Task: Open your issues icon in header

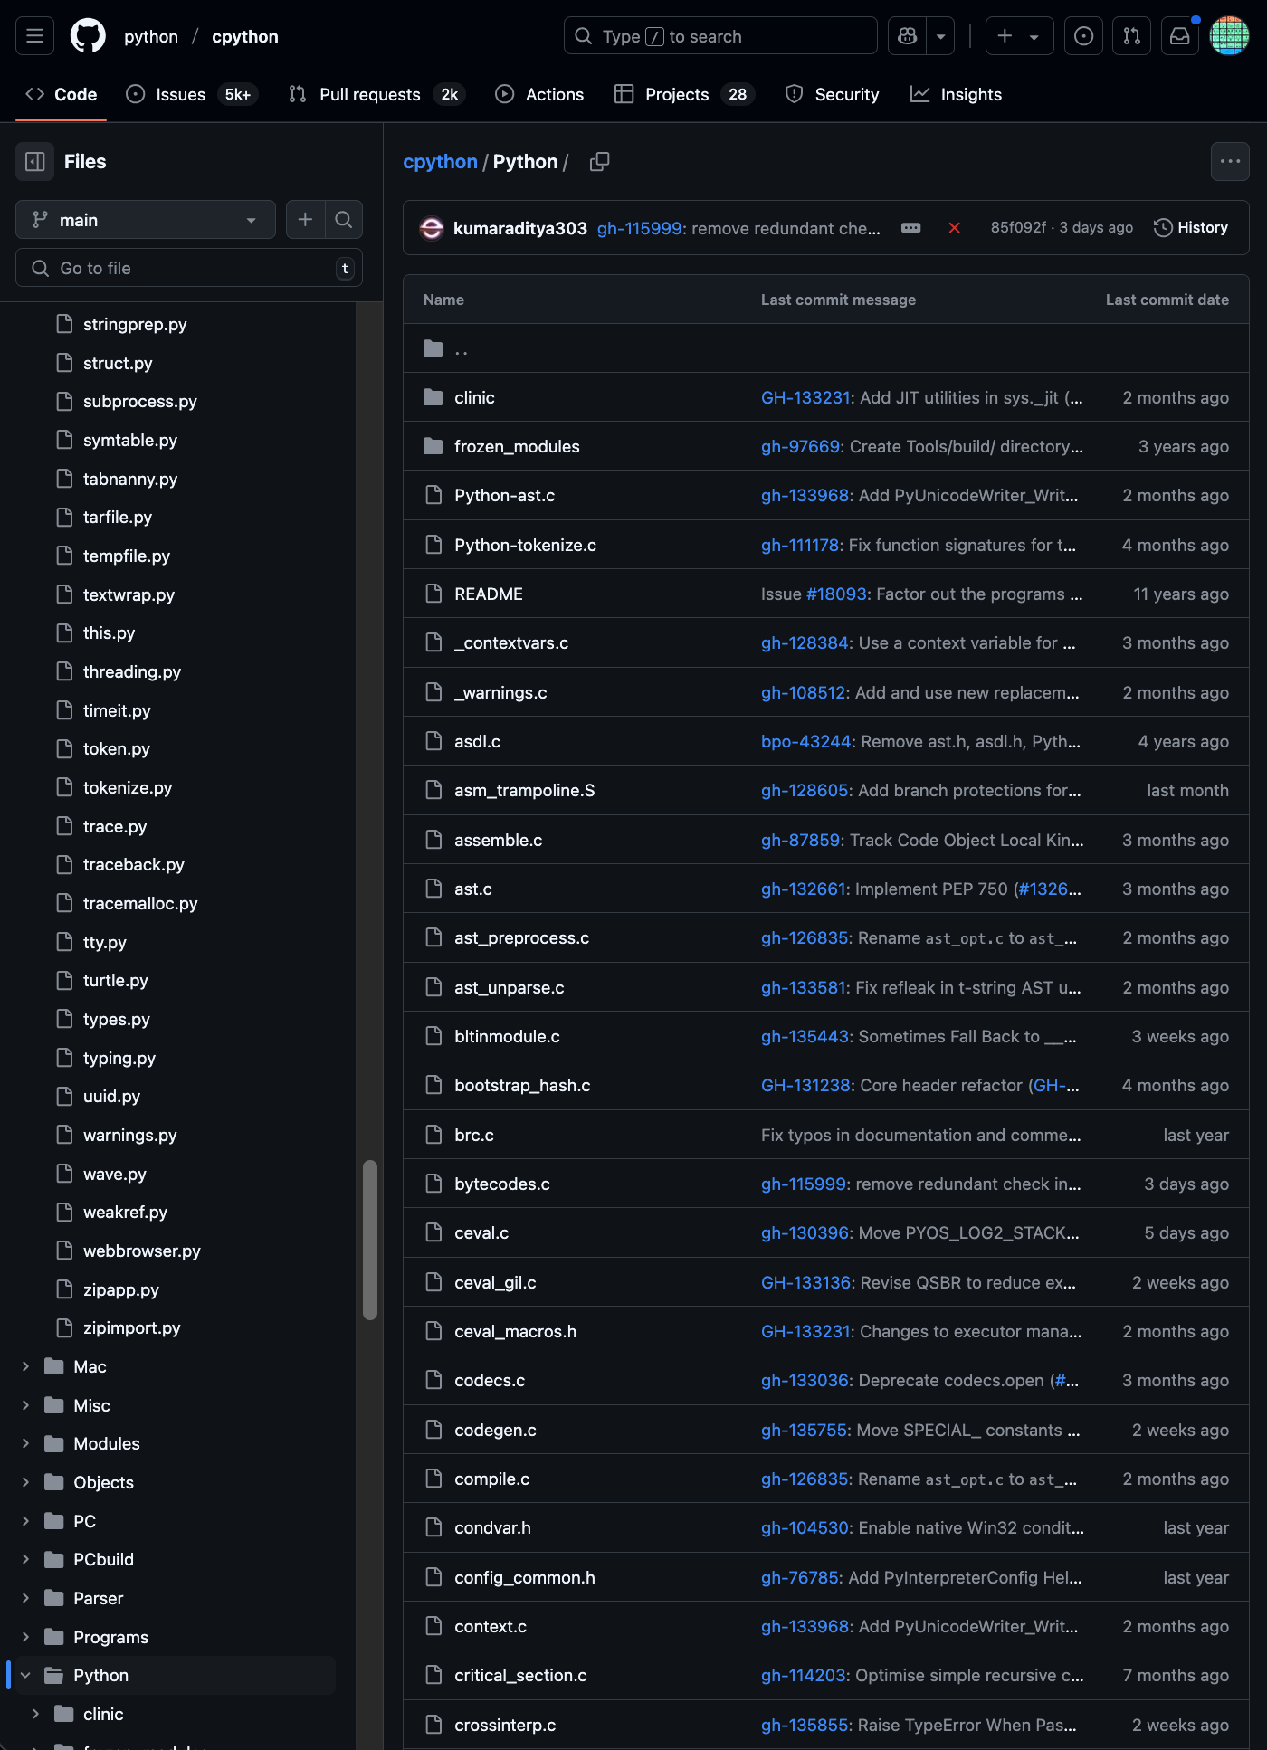Action: tap(1083, 36)
